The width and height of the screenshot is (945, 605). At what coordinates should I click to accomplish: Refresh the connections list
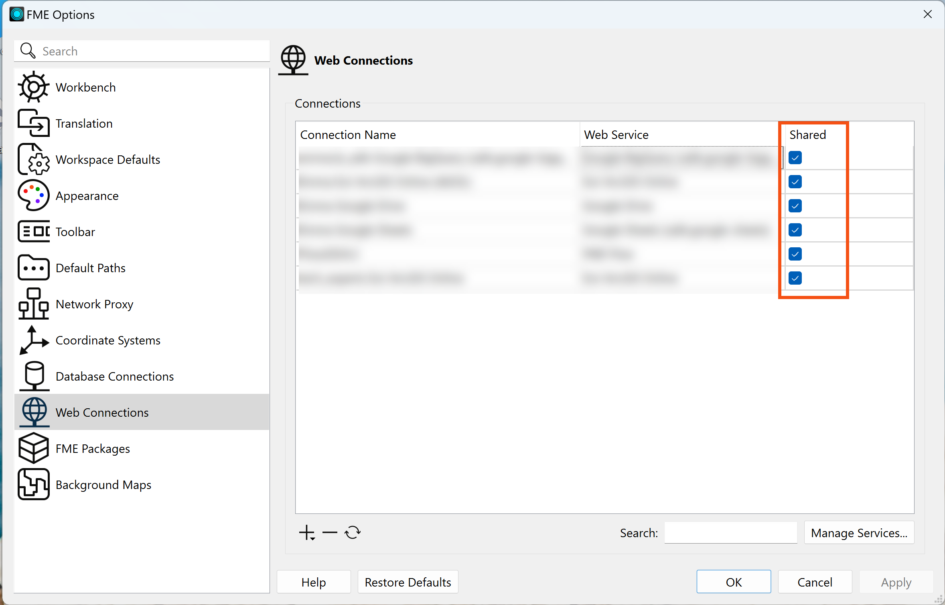click(x=353, y=533)
